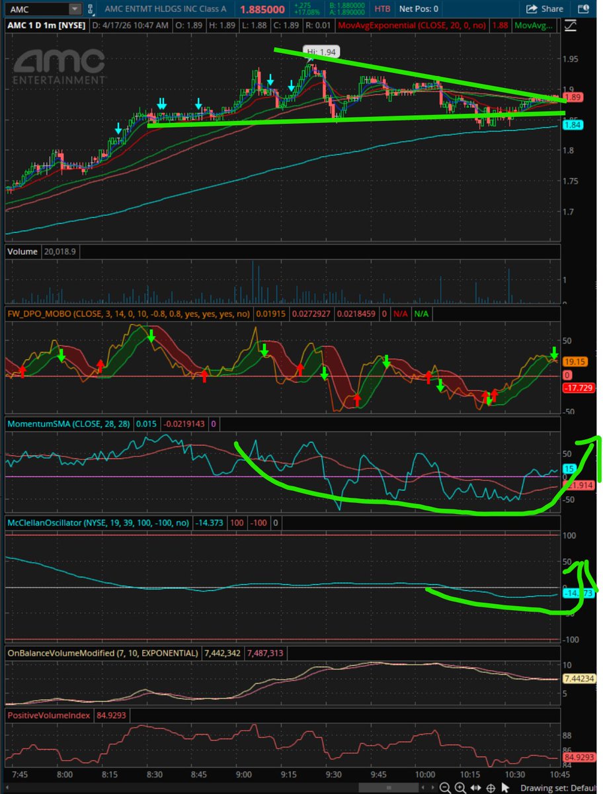The height and width of the screenshot is (794, 603).
Task: Open the Share menu
Action: pyautogui.click(x=545, y=9)
